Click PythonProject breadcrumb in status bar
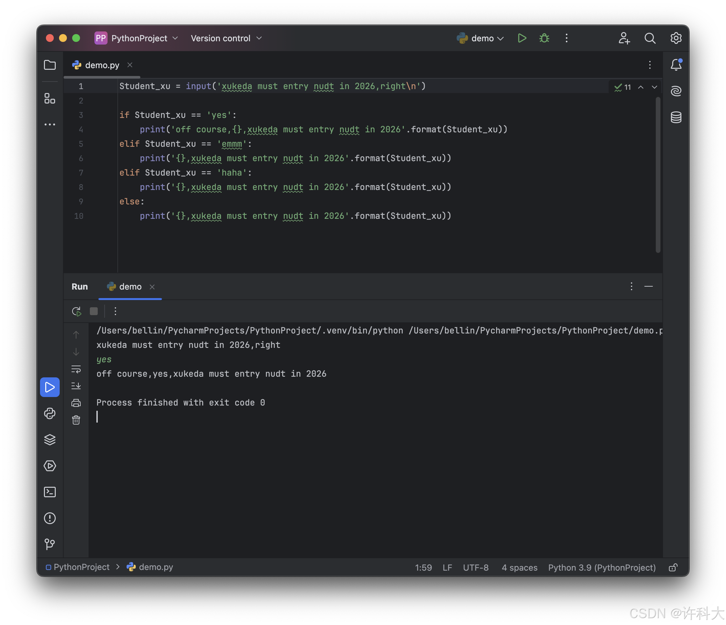Image resolution: width=726 pixels, height=625 pixels. (x=78, y=567)
